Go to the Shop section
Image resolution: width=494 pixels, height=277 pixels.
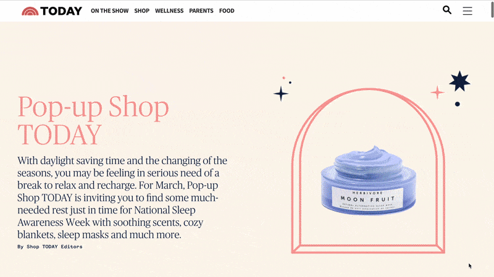[142, 10]
